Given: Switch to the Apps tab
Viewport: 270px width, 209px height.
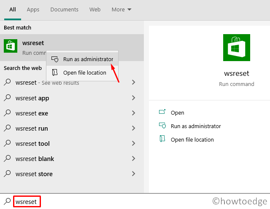Looking at the screenshot, I should pyautogui.click(x=33, y=9).
